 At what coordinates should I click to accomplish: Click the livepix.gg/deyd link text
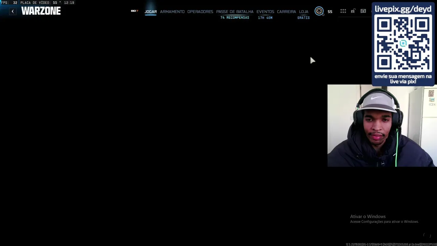pos(403,9)
